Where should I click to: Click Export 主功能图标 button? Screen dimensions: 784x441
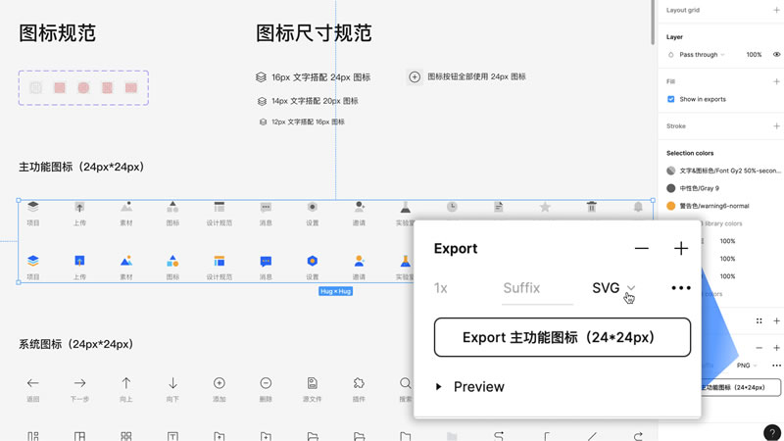coord(562,337)
